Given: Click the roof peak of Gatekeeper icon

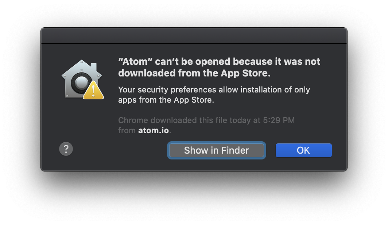Looking at the screenshot, I should (82, 62).
